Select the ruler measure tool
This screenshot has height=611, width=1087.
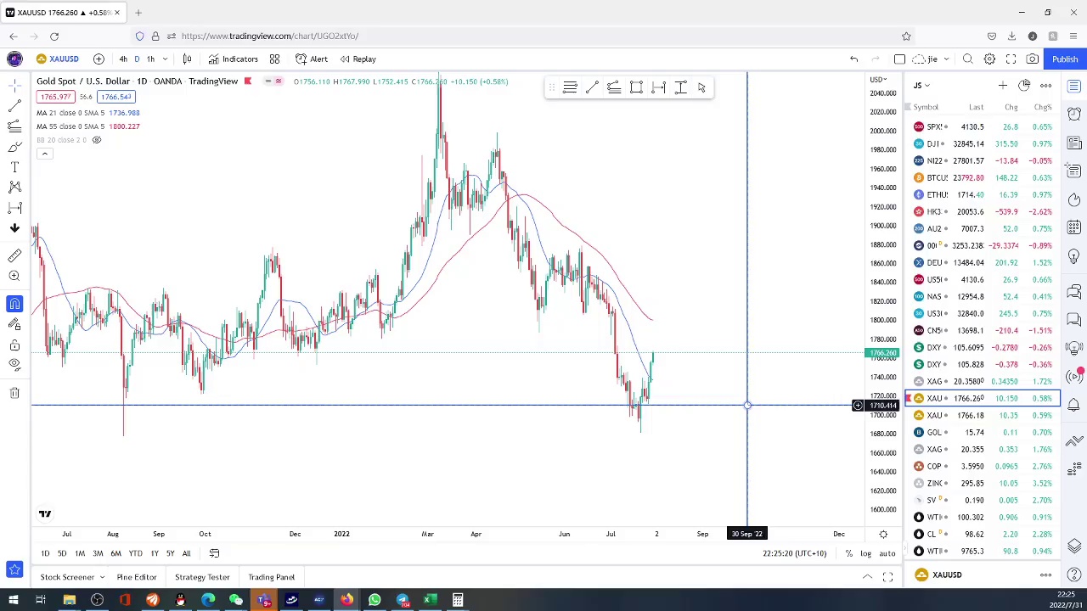[x=14, y=255]
